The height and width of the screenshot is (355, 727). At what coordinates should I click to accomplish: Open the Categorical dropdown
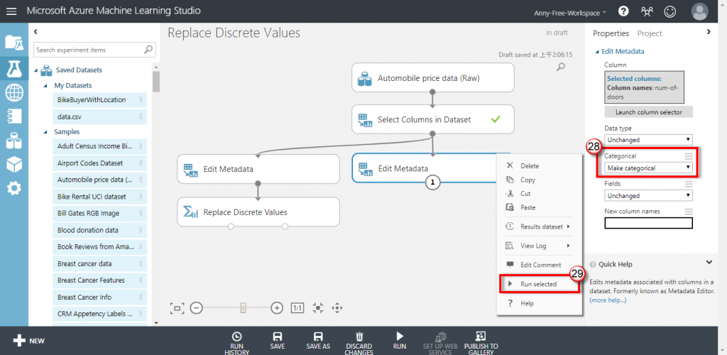648,168
